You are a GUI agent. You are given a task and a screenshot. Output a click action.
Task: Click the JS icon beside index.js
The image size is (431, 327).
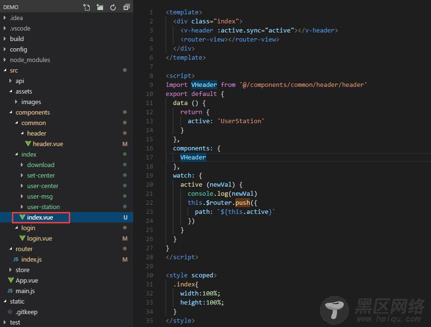pos(16,259)
